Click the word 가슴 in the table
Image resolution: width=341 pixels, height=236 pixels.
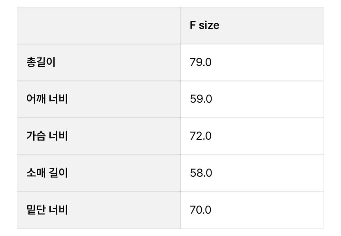(x=36, y=136)
